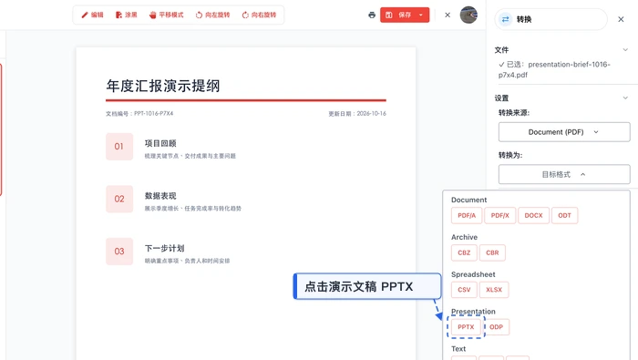Open the user avatar profile
638x360 pixels.
click(x=468, y=15)
